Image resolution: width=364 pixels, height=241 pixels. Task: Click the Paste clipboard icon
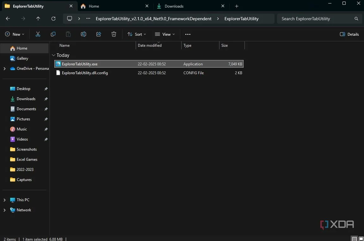click(x=68, y=34)
